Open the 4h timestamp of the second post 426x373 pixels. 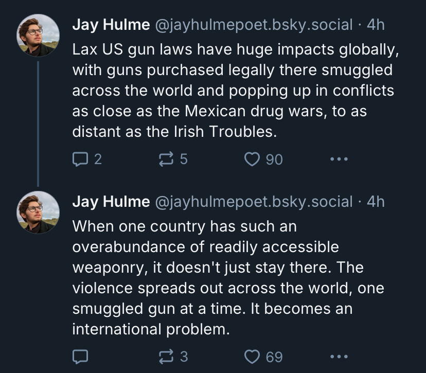click(376, 202)
